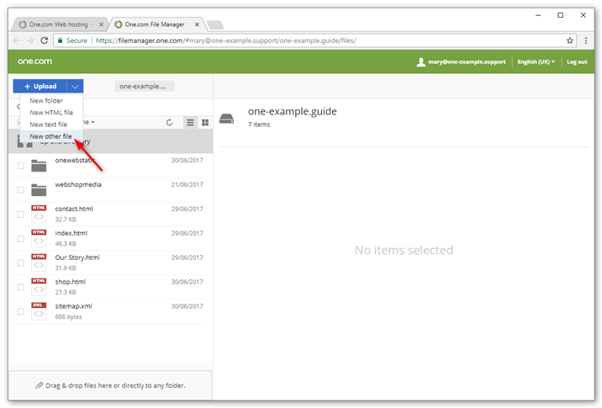Click the Log out link
This screenshot has height=408, width=602.
click(x=577, y=62)
